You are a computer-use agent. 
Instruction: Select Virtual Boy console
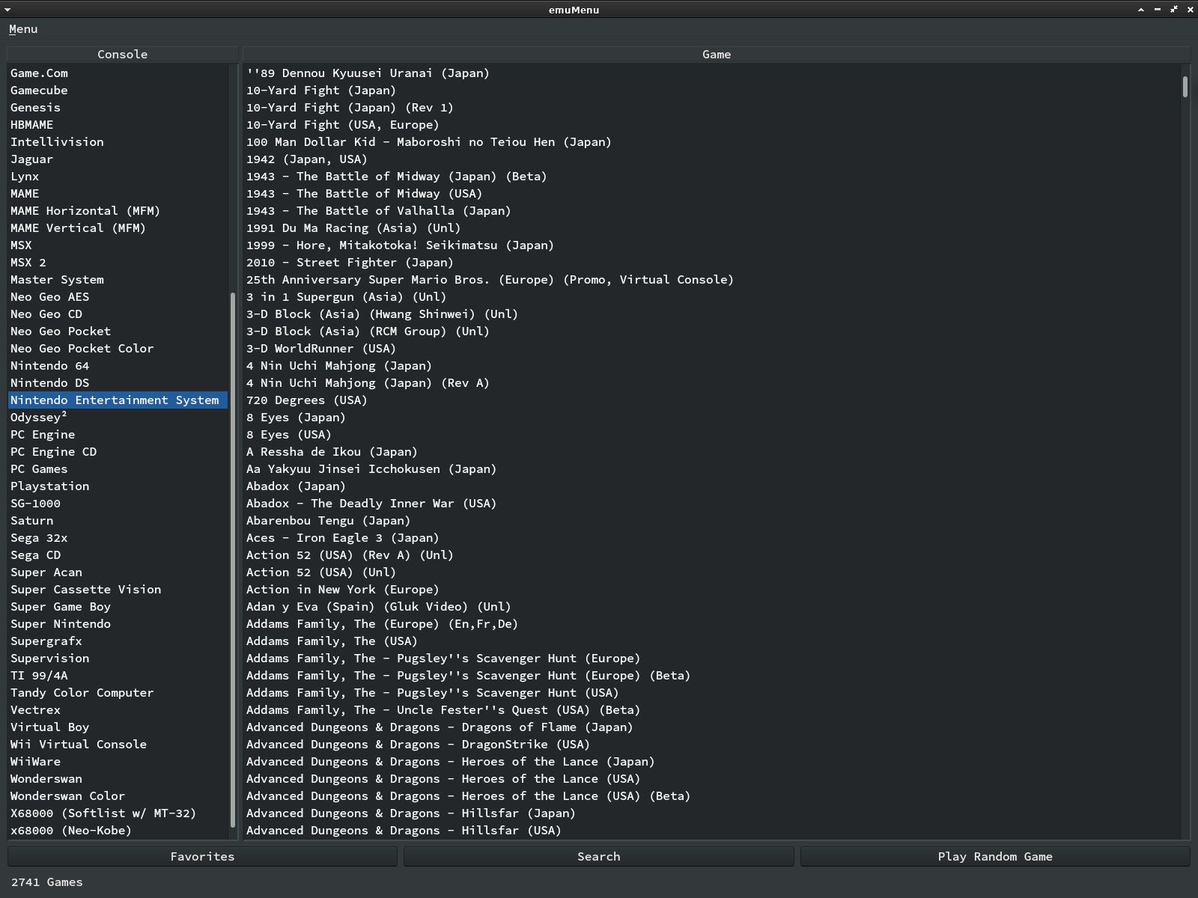[118, 727]
